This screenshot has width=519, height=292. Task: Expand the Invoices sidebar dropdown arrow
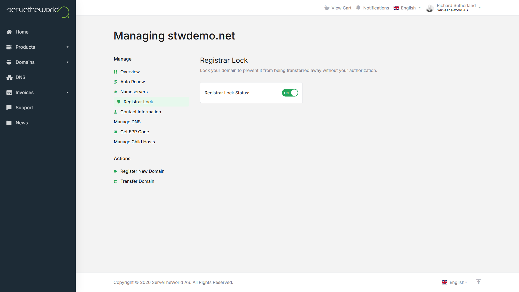click(x=68, y=92)
